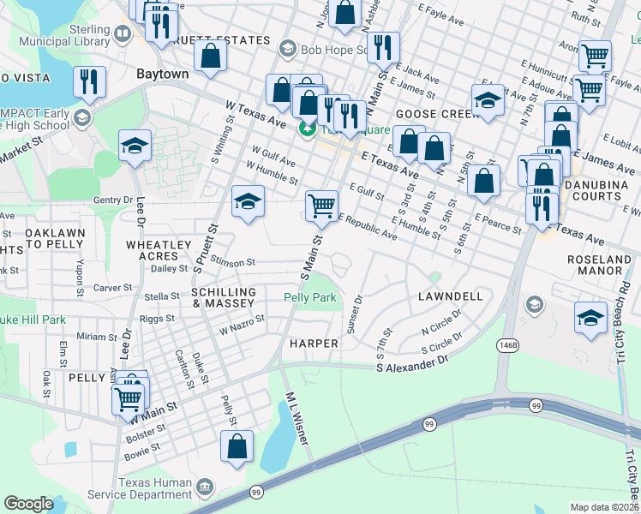Image resolution: width=641 pixels, height=514 pixels.
Task: Click the Sterling Municipal Library icon
Action: pos(122,33)
